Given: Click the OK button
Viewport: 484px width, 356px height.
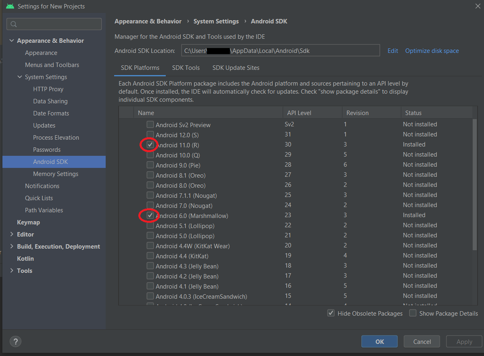Looking at the screenshot, I should pos(380,341).
